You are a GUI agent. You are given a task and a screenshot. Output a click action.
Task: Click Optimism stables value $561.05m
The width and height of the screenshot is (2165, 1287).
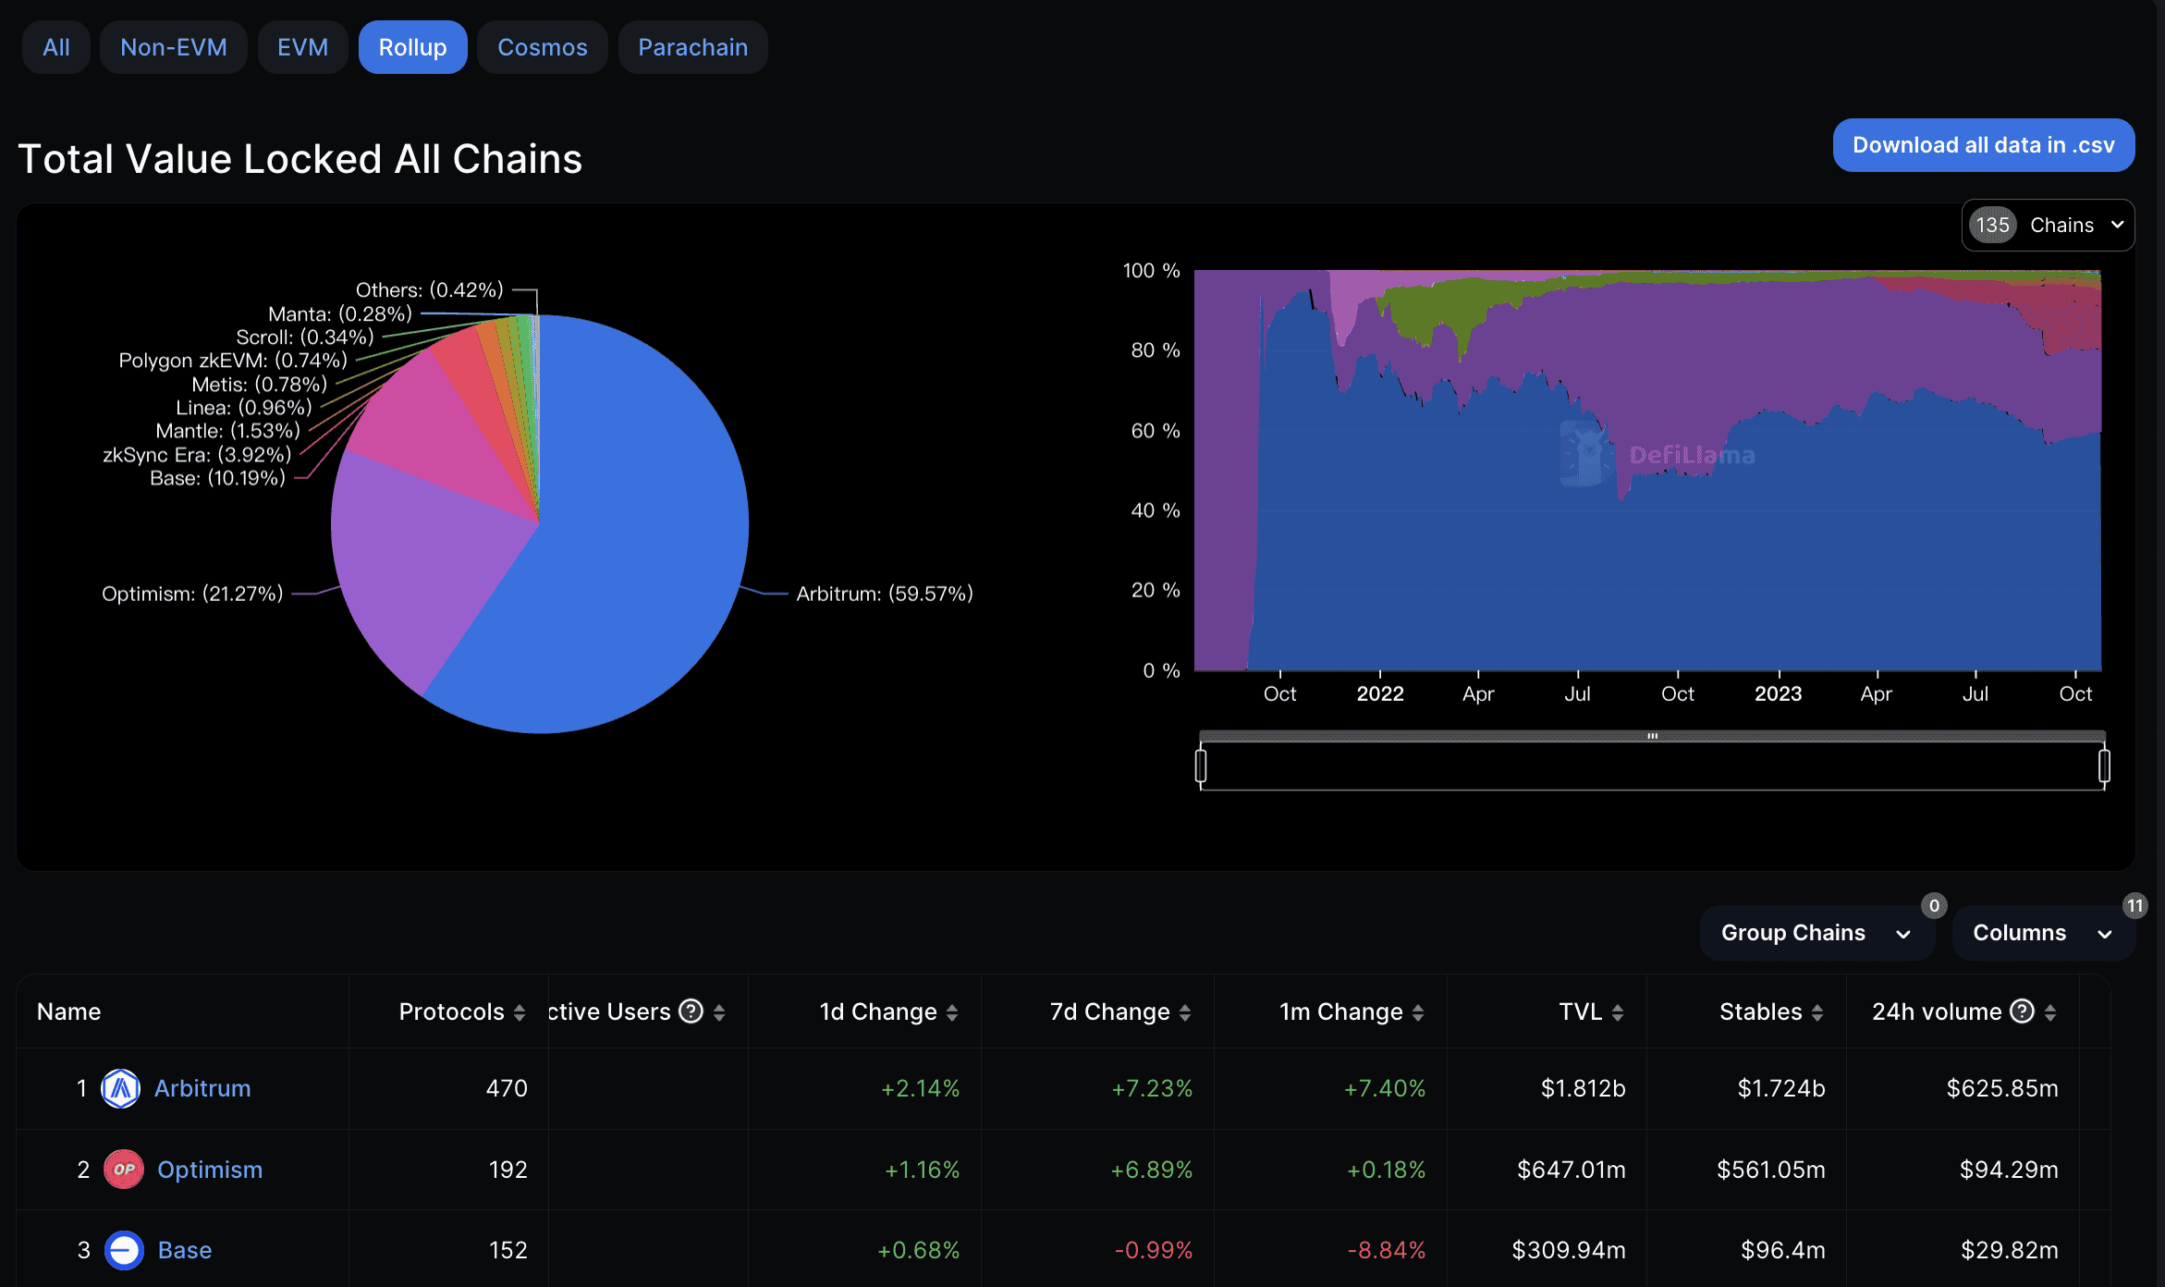[1771, 1170]
